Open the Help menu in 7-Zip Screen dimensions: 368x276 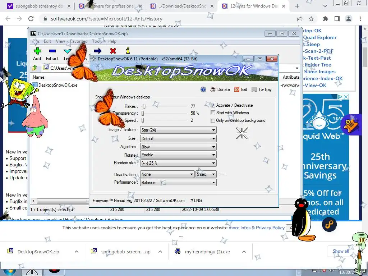tap(112, 41)
